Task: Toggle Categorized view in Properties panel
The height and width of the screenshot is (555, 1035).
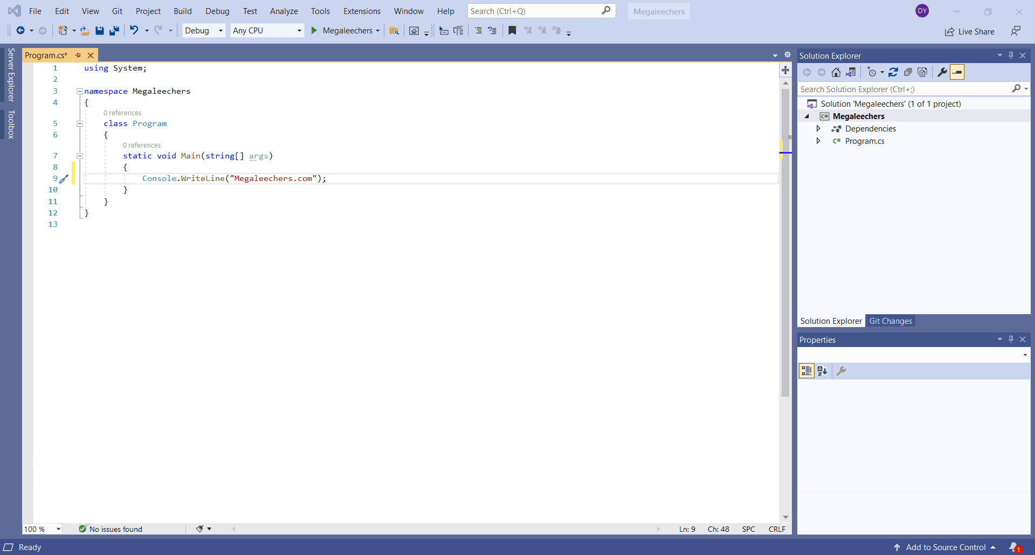Action: (806, 371)
